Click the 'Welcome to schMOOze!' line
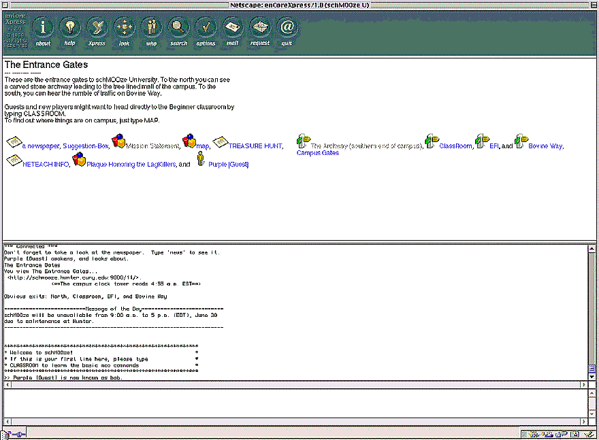 [101, 352]
